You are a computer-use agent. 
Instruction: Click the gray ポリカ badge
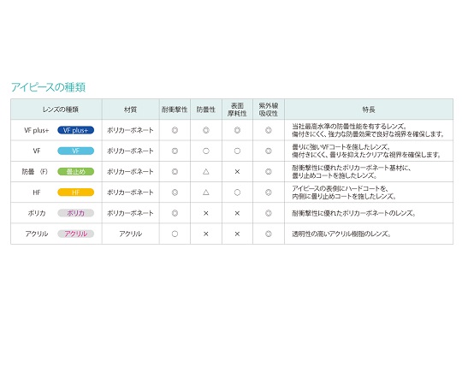(76, 213)
